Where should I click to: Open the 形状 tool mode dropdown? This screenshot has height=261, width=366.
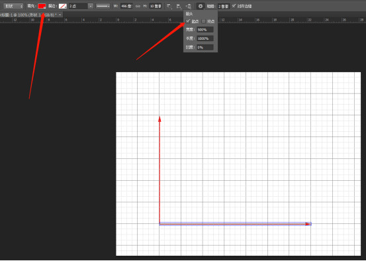coord(13,7)
